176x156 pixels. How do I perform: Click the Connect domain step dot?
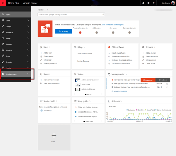129,32
